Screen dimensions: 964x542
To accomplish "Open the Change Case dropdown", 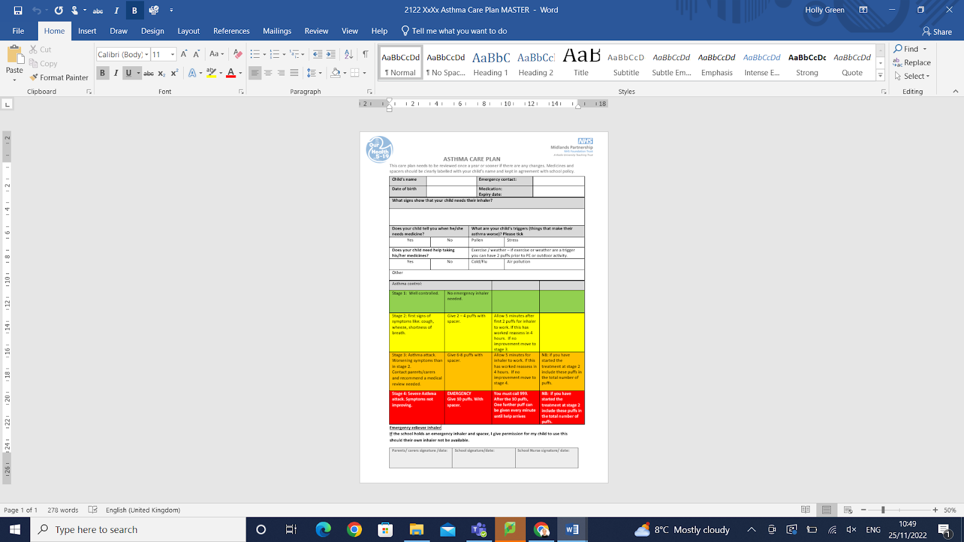I will tap(216, 54).
